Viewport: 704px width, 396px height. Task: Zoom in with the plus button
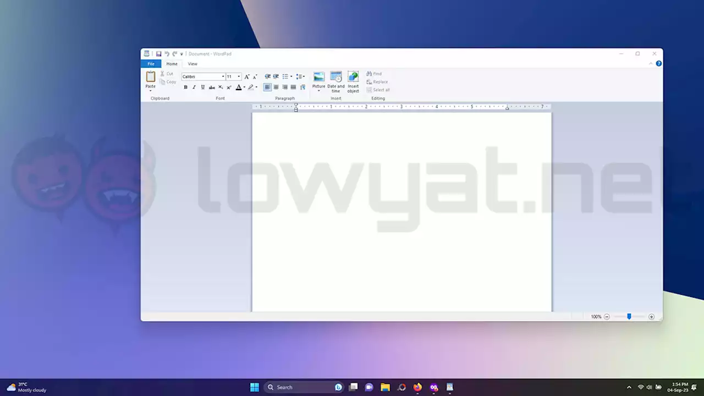[x=651, y=317]
